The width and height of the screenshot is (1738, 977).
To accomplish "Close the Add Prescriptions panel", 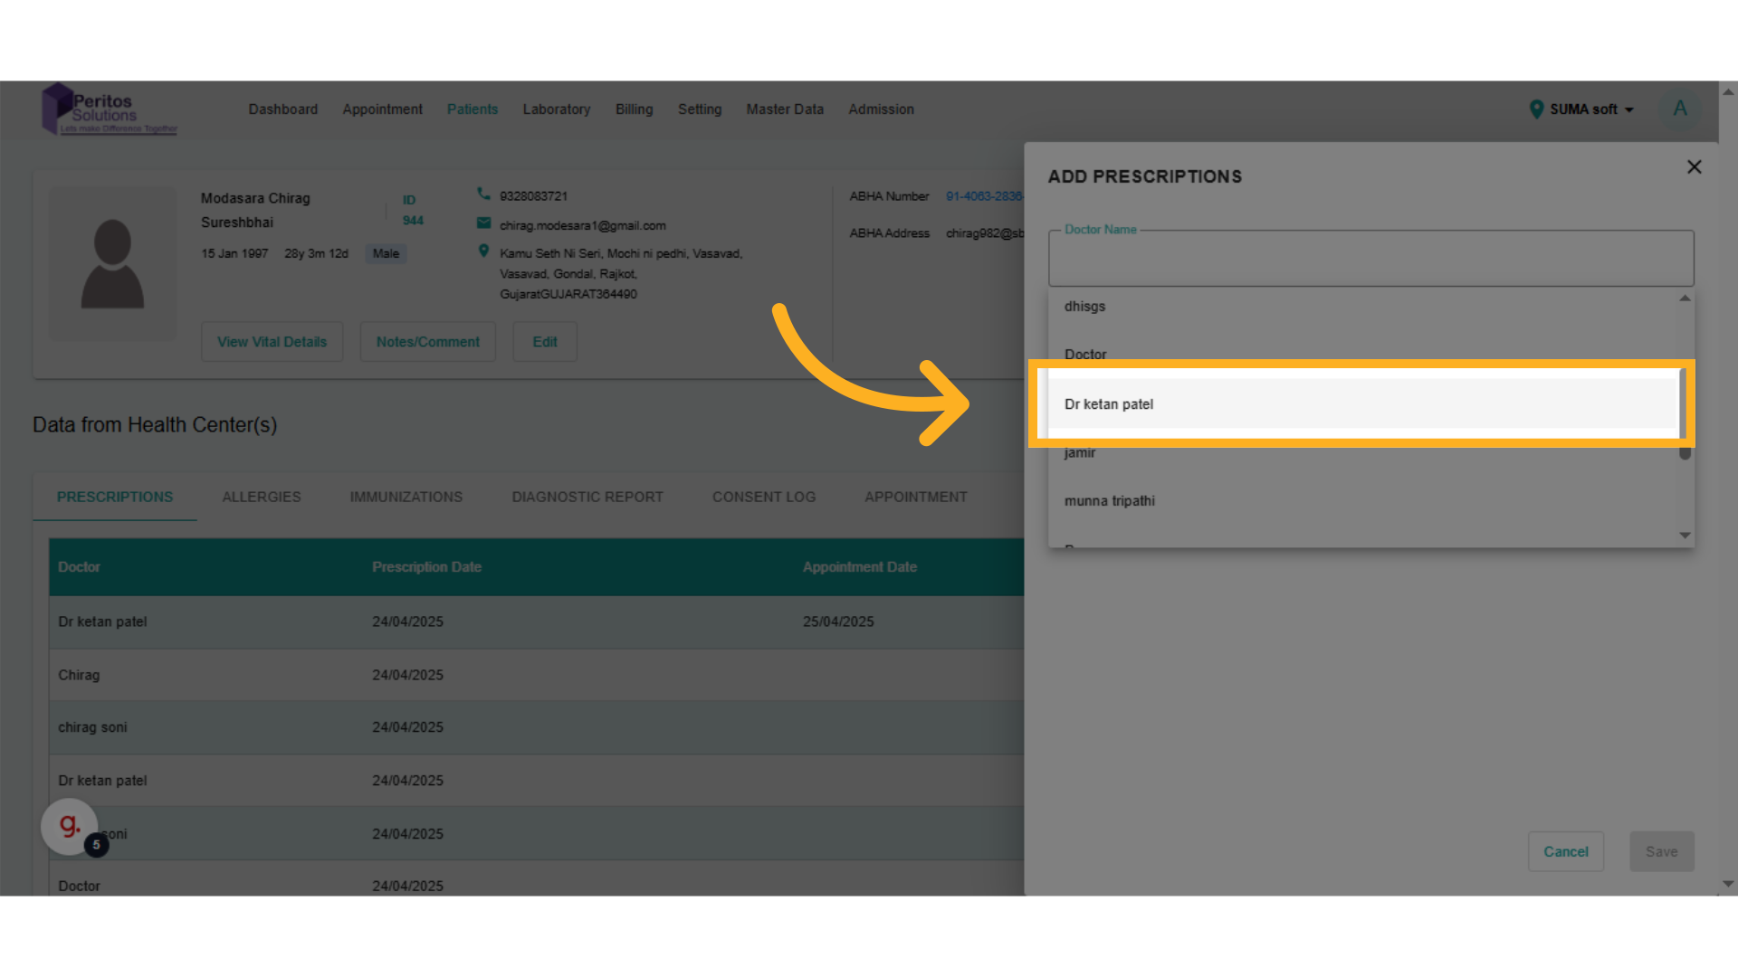I will coord(1694,167).
